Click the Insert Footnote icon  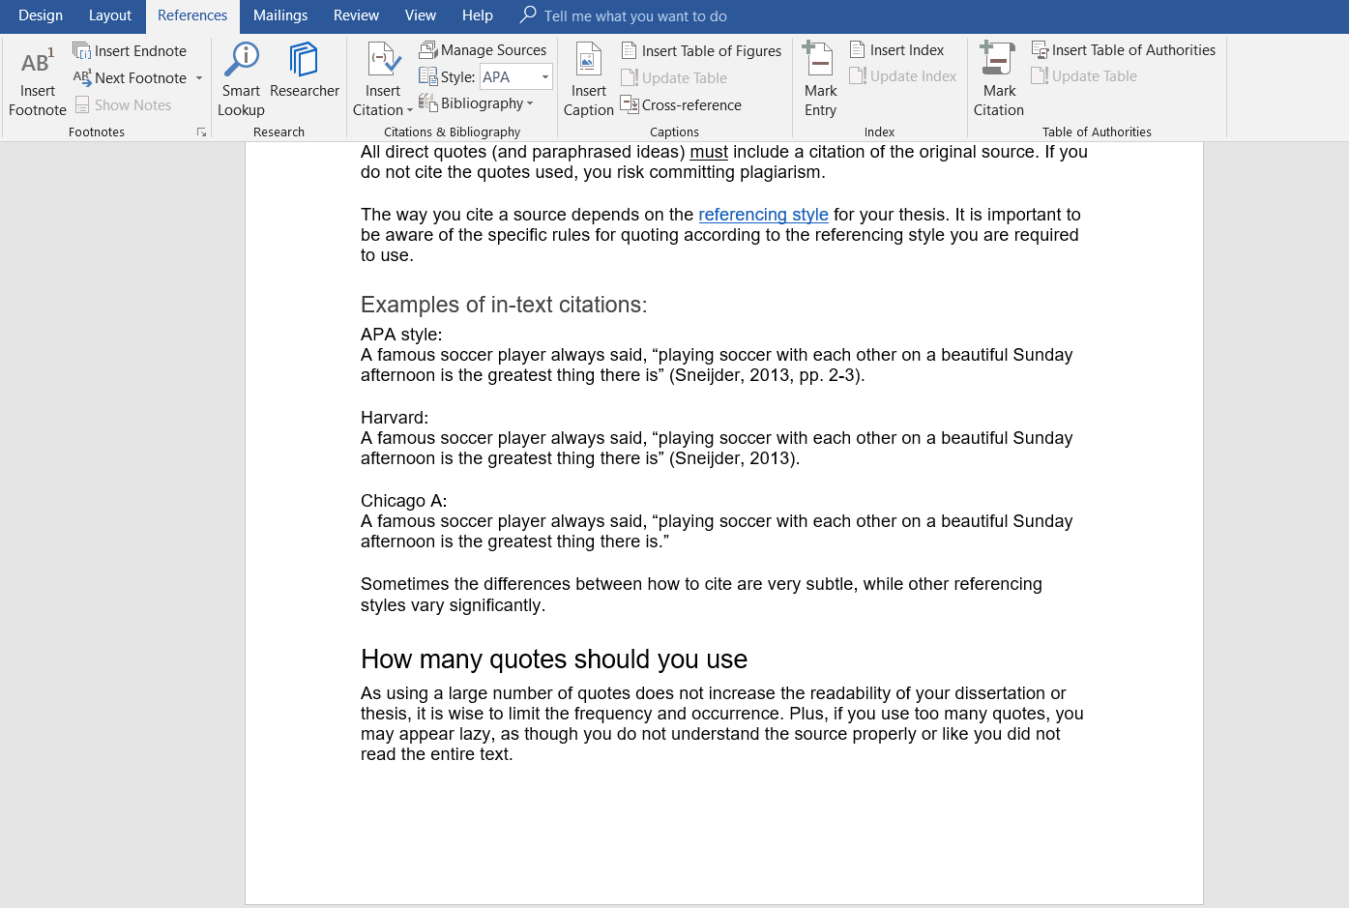click(x=37, y=64)
